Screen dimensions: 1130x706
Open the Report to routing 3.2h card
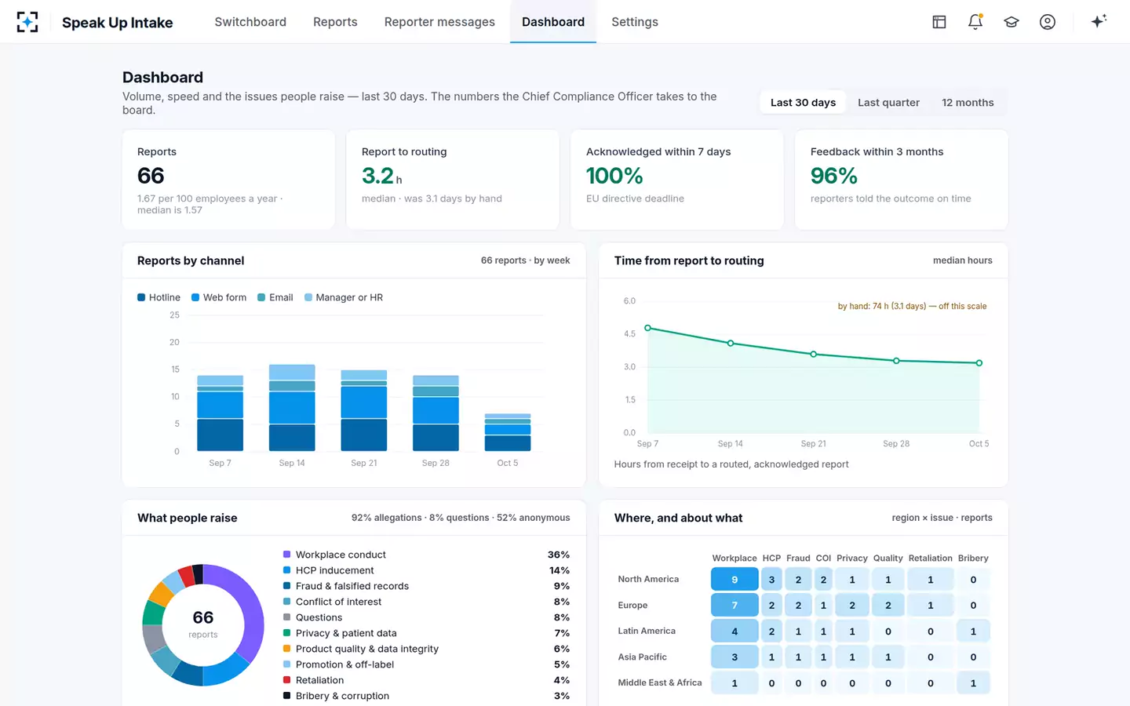click(453, 180)
